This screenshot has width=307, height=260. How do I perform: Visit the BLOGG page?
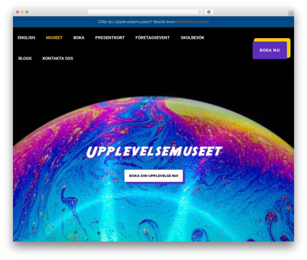point(25,58)
